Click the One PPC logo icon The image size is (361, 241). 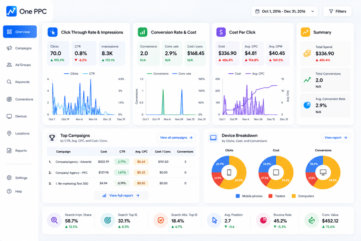(x=11, y=11)
